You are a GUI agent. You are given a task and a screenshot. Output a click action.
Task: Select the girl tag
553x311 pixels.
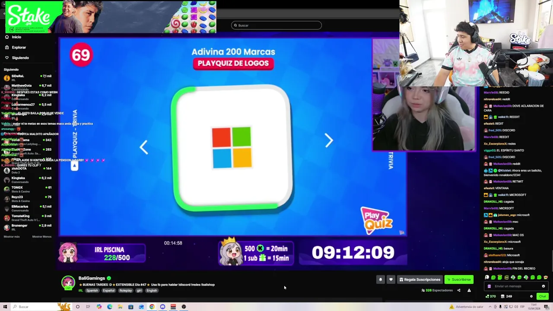(x=139, y=291)
